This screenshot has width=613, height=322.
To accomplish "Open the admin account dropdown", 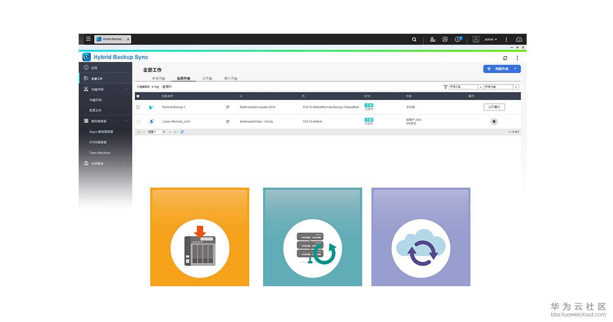I will click(490, 39).
